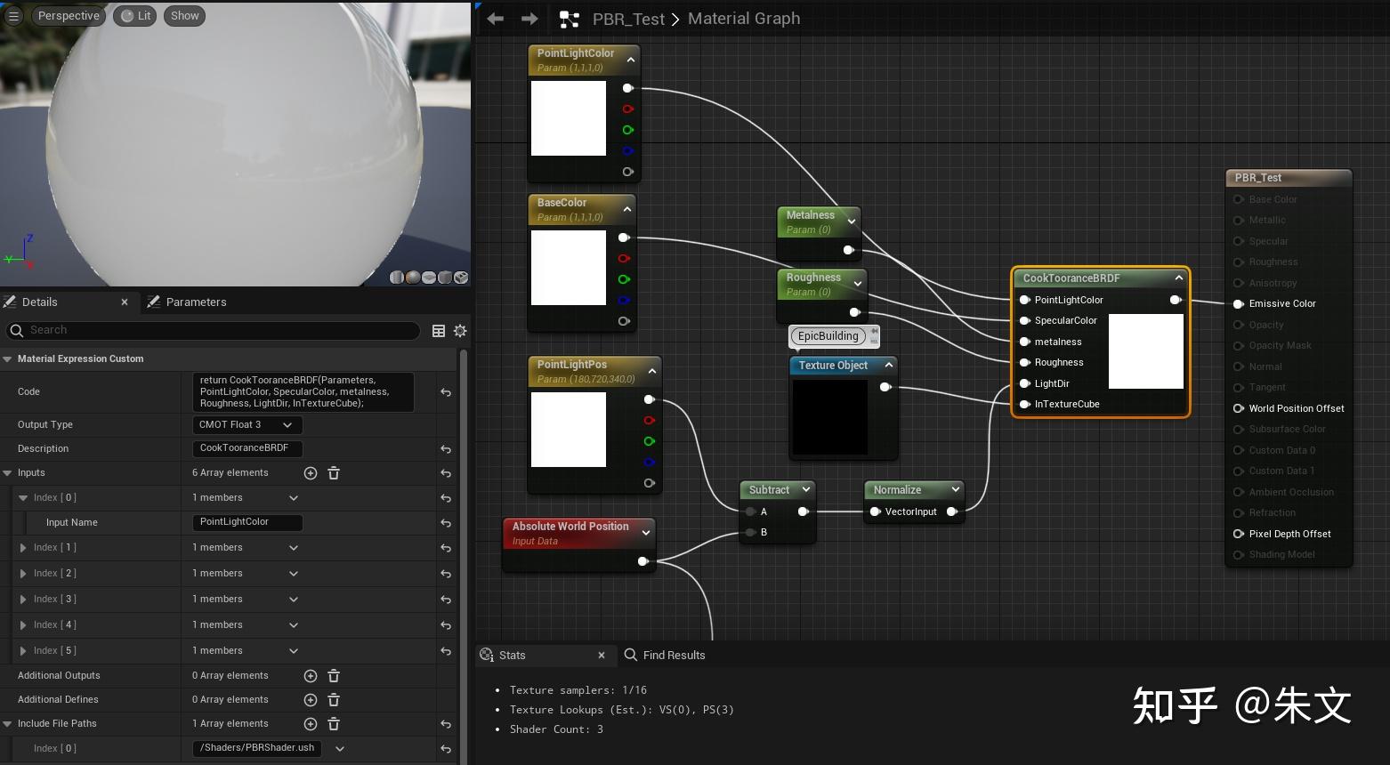
Task: Collapse the CookTooranceBRDF node preview
Action: point(1178,278)
